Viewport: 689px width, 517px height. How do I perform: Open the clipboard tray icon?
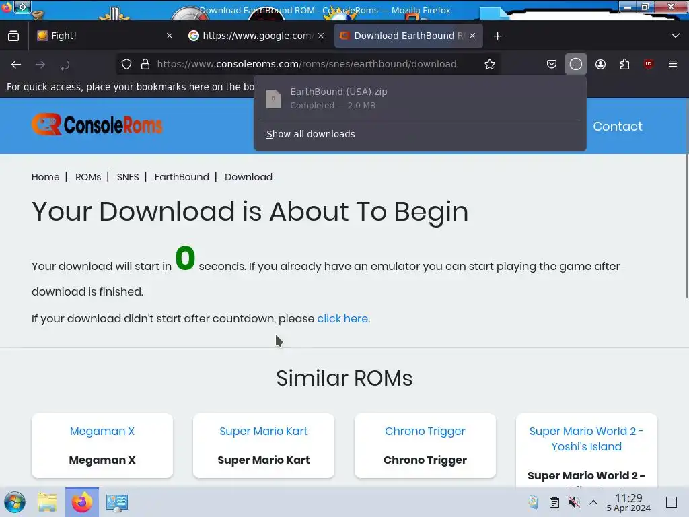[554, 502]
